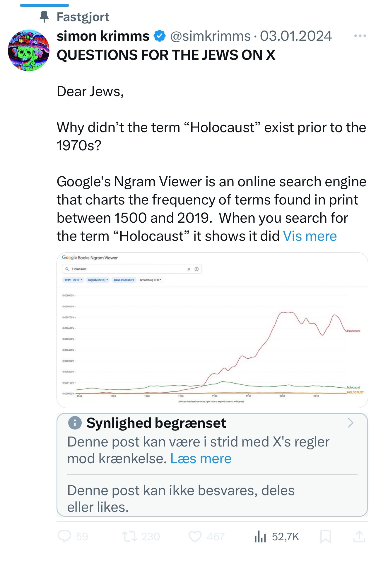Click the Læs mere link

click(201, 459)
